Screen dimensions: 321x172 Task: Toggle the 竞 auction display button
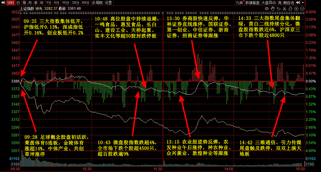coord(280,3)
